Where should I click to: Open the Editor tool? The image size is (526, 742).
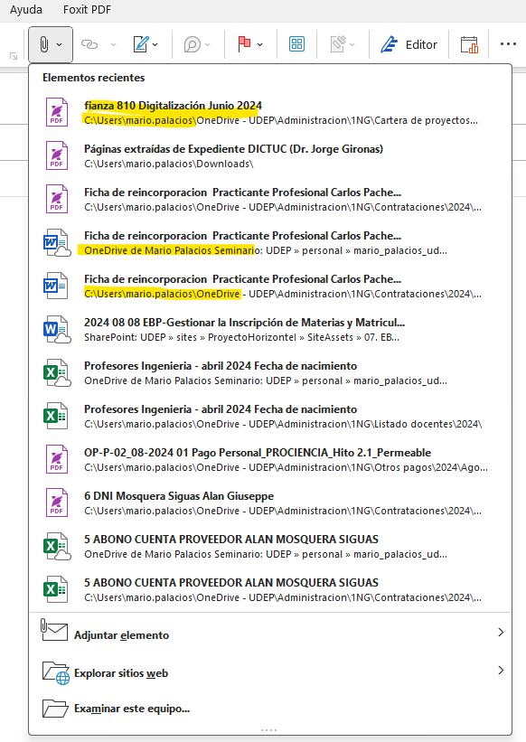click(x=409, y=44)
